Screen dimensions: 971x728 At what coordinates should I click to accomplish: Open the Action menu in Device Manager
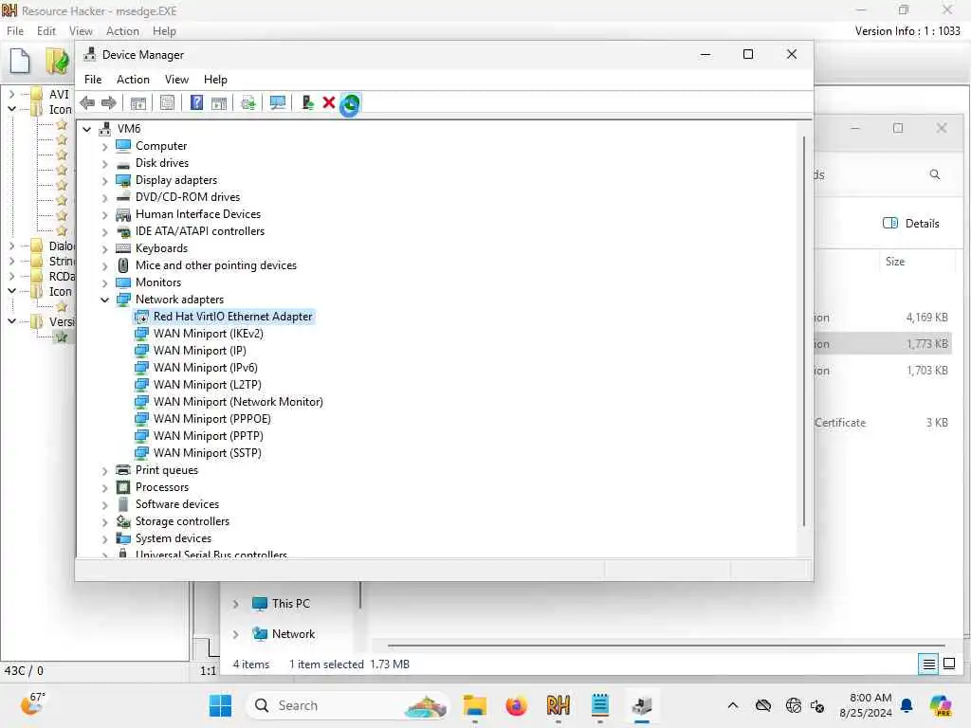point(133,80)
